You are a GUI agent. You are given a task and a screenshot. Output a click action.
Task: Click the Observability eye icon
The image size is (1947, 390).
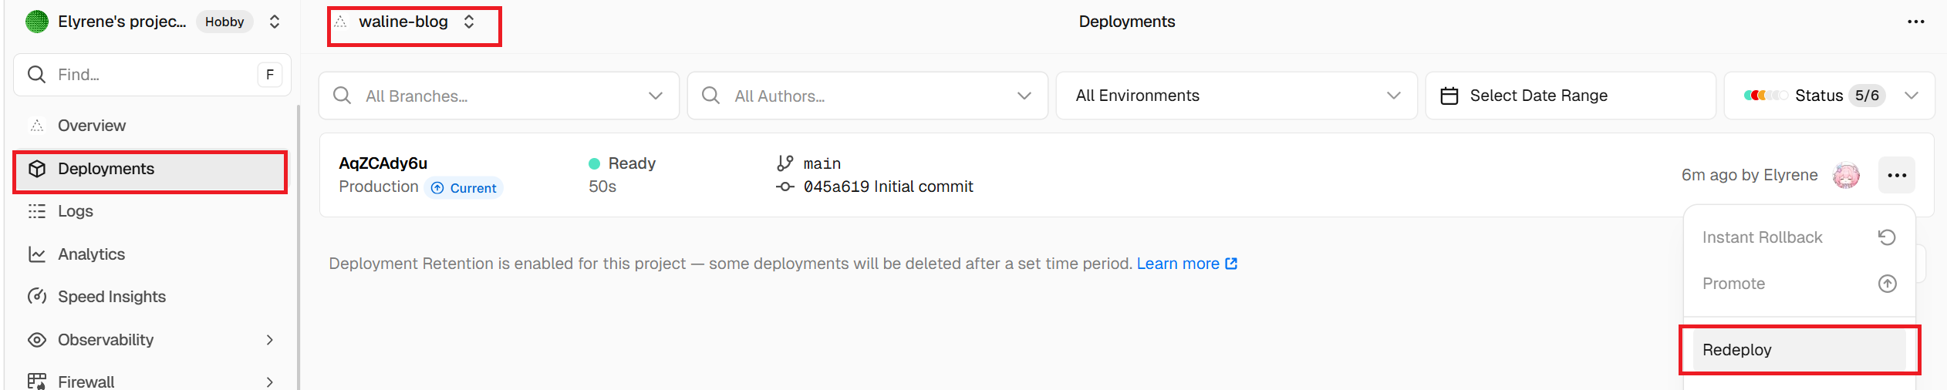[x=36, y=340]
